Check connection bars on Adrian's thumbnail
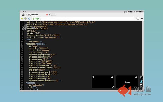The height and width of the screenshot is (102, 163). pos(136,77)
